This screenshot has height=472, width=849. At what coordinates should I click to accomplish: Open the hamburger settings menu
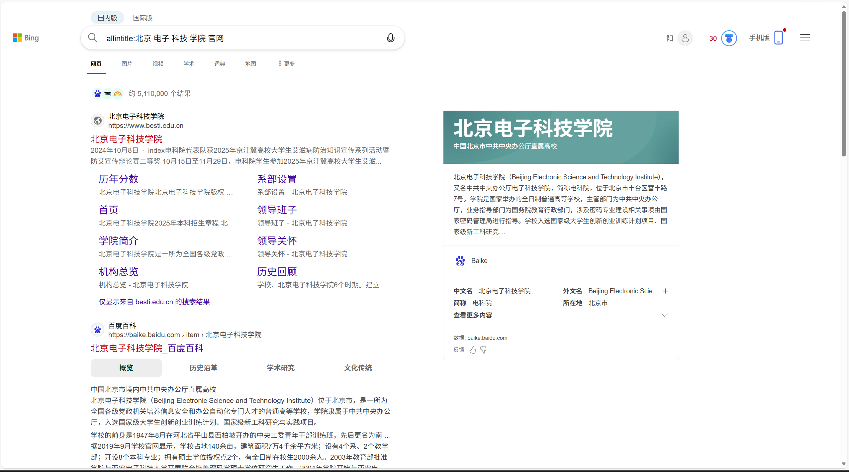[x=805, y=38]
